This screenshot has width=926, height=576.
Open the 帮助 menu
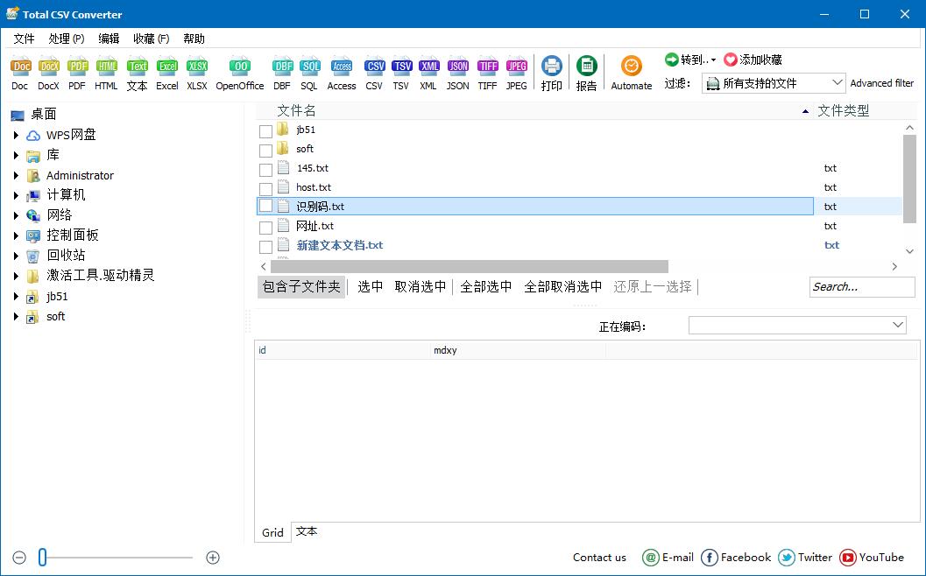point(194,39)
